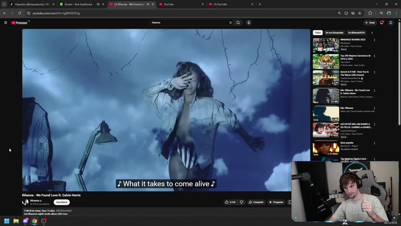Go back in browser history
Image resolution: width=401 pixels, height=226 pixels.
click(4, 13)
